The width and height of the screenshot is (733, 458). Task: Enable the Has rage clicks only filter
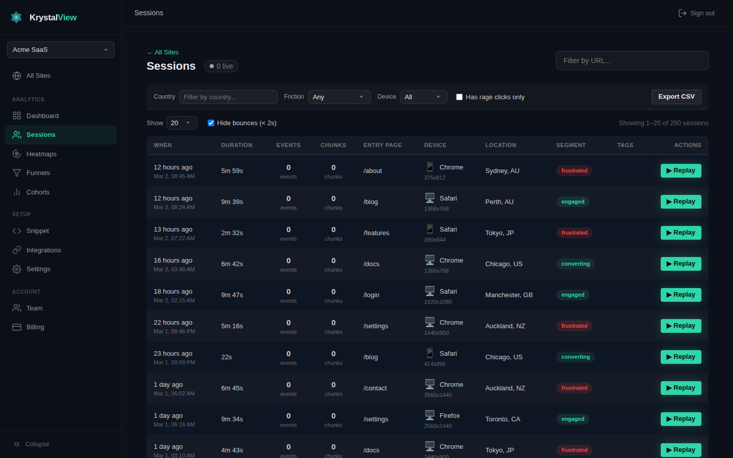tap(459, 97)
